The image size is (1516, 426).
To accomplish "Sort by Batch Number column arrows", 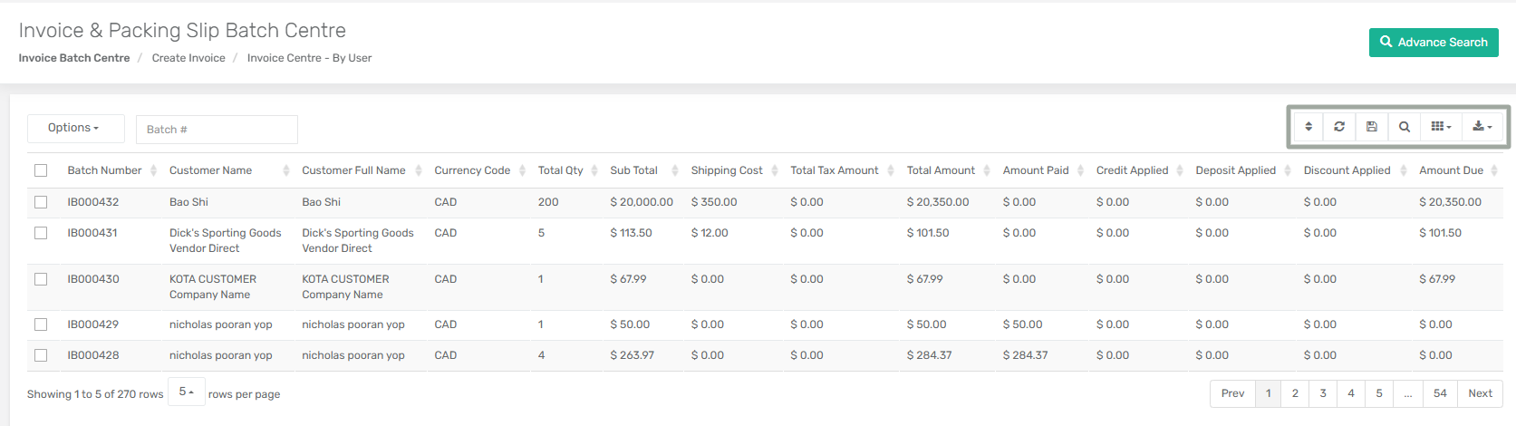I will 153,170.
